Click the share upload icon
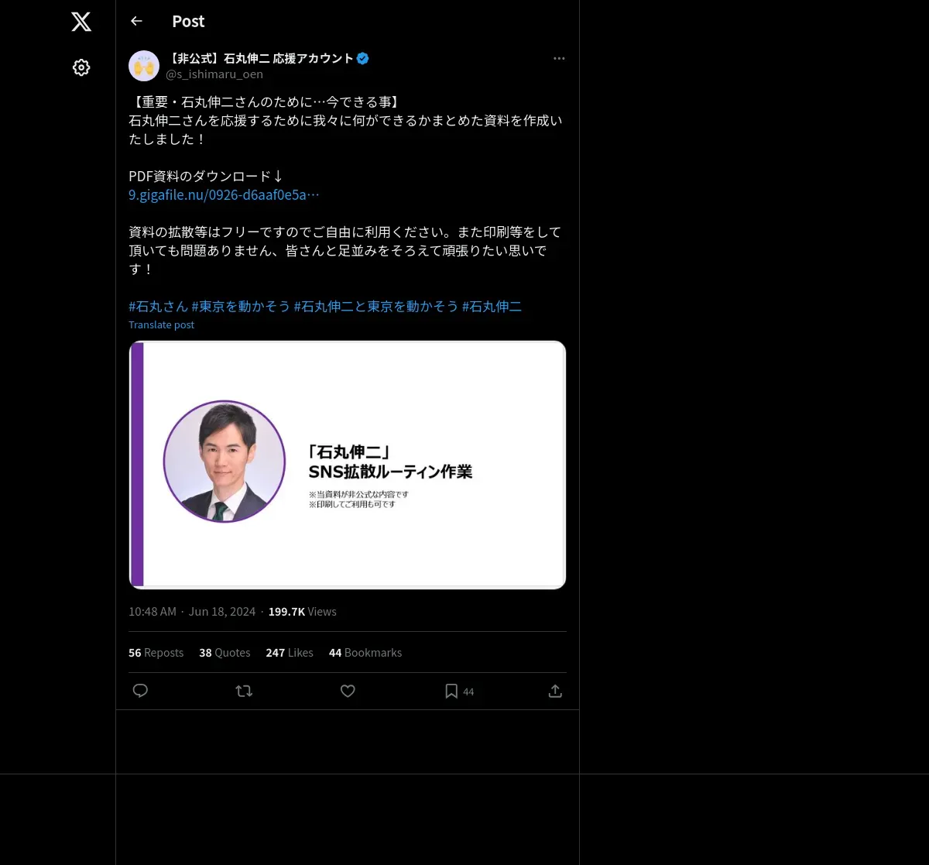Screen dimensions: 929x865 click(x=555, y=691)
